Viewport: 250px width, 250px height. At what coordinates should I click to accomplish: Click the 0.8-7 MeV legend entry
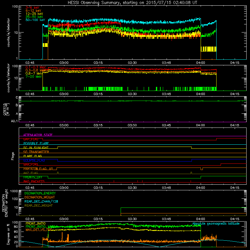click(34, 73)
